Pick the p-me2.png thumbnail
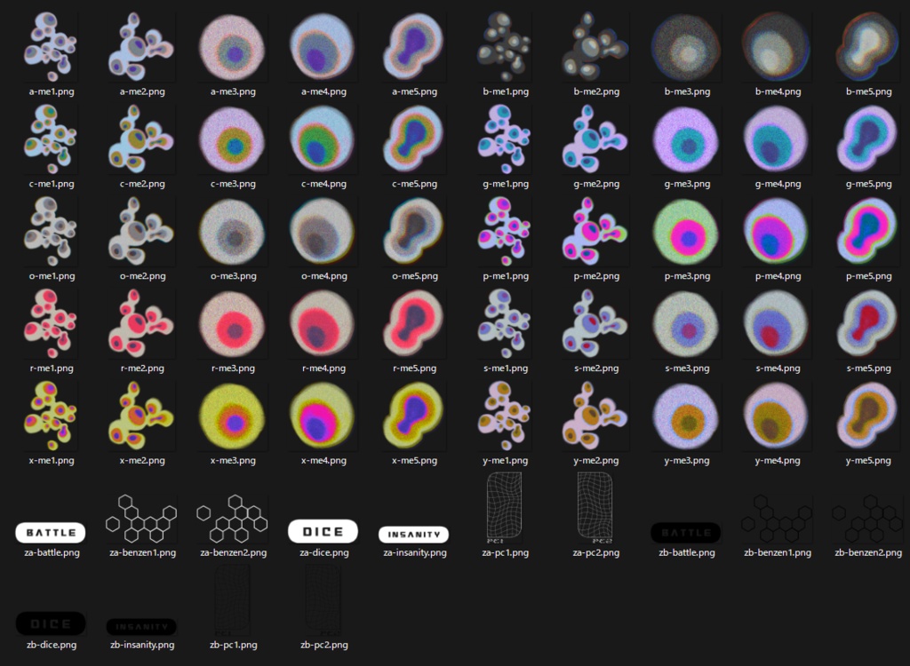This screenshot has height=666, width=910. click(595, 232)
